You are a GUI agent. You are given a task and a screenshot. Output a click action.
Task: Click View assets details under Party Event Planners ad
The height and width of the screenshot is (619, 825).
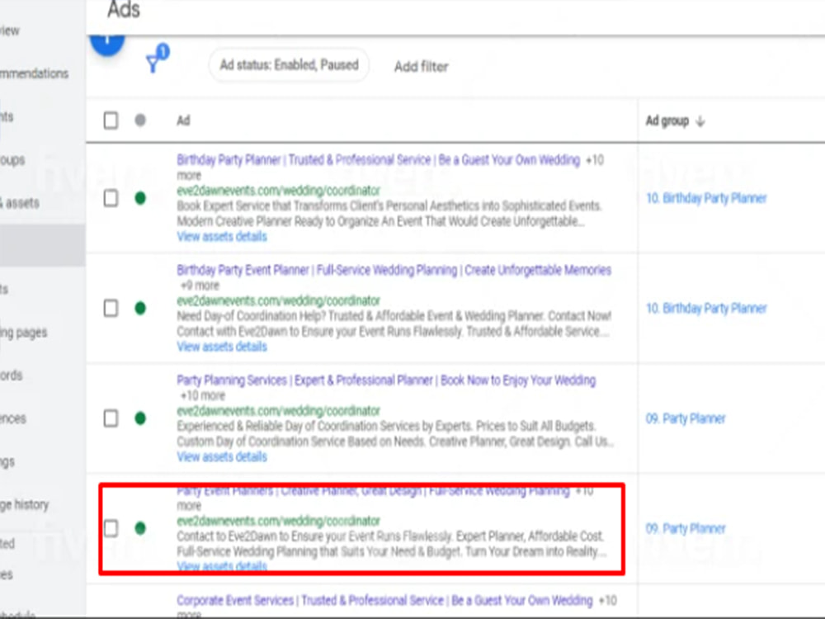(x=221, y=566)
